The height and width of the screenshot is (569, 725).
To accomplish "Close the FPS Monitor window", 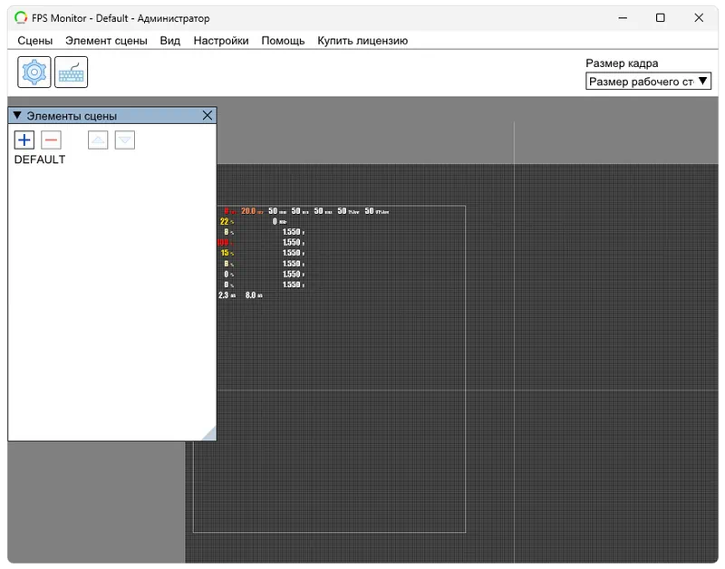I will coord(699,18).
